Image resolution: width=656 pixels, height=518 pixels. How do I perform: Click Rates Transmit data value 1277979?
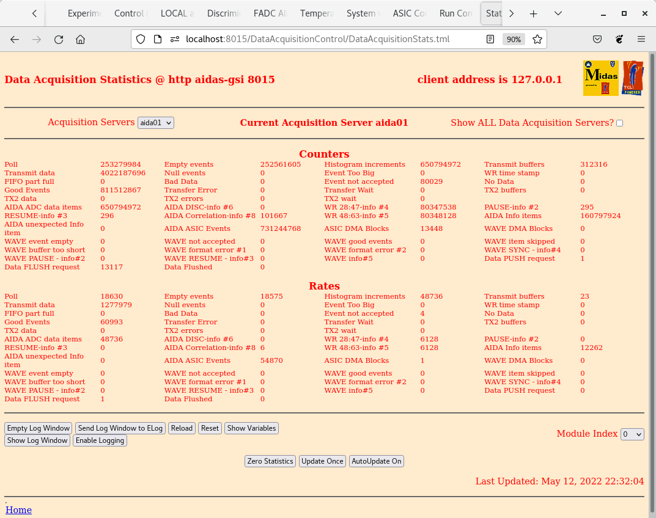click(x=116, y=305)
